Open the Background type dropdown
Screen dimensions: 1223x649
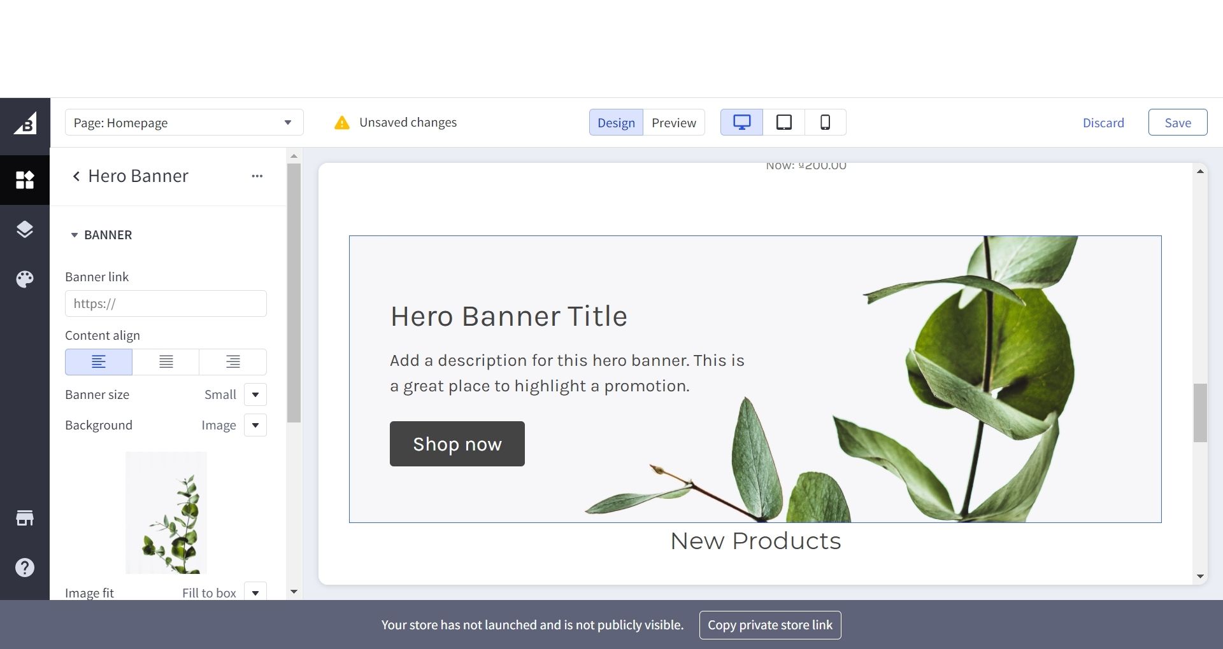[255, 425]
